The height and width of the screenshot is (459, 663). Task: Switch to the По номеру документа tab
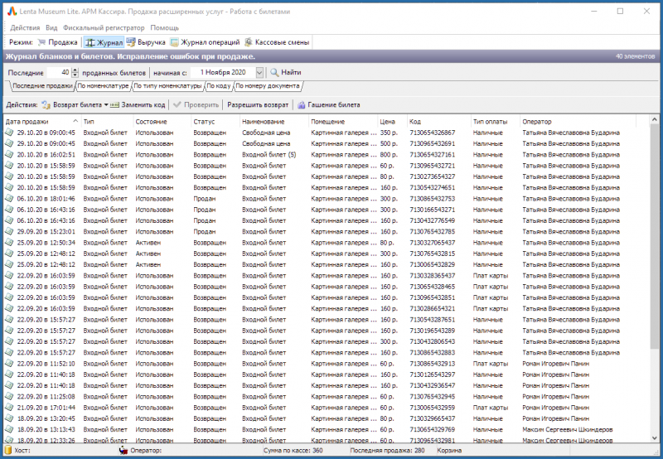[267, 85]
